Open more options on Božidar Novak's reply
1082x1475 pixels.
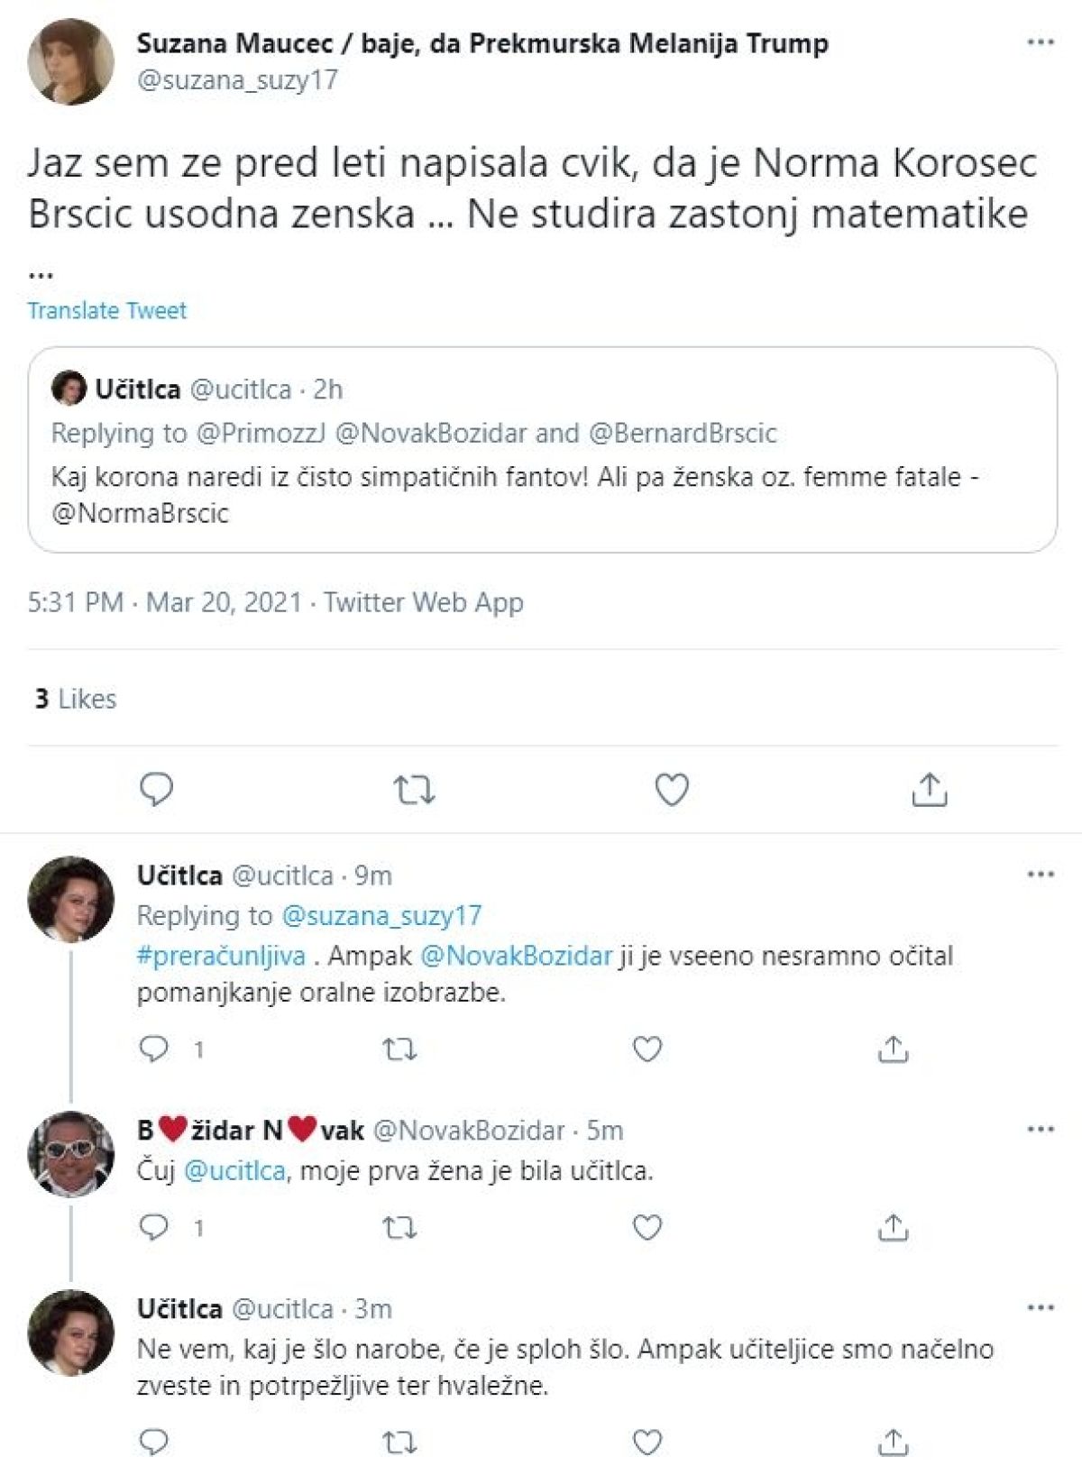(x=1041, y=1130)
